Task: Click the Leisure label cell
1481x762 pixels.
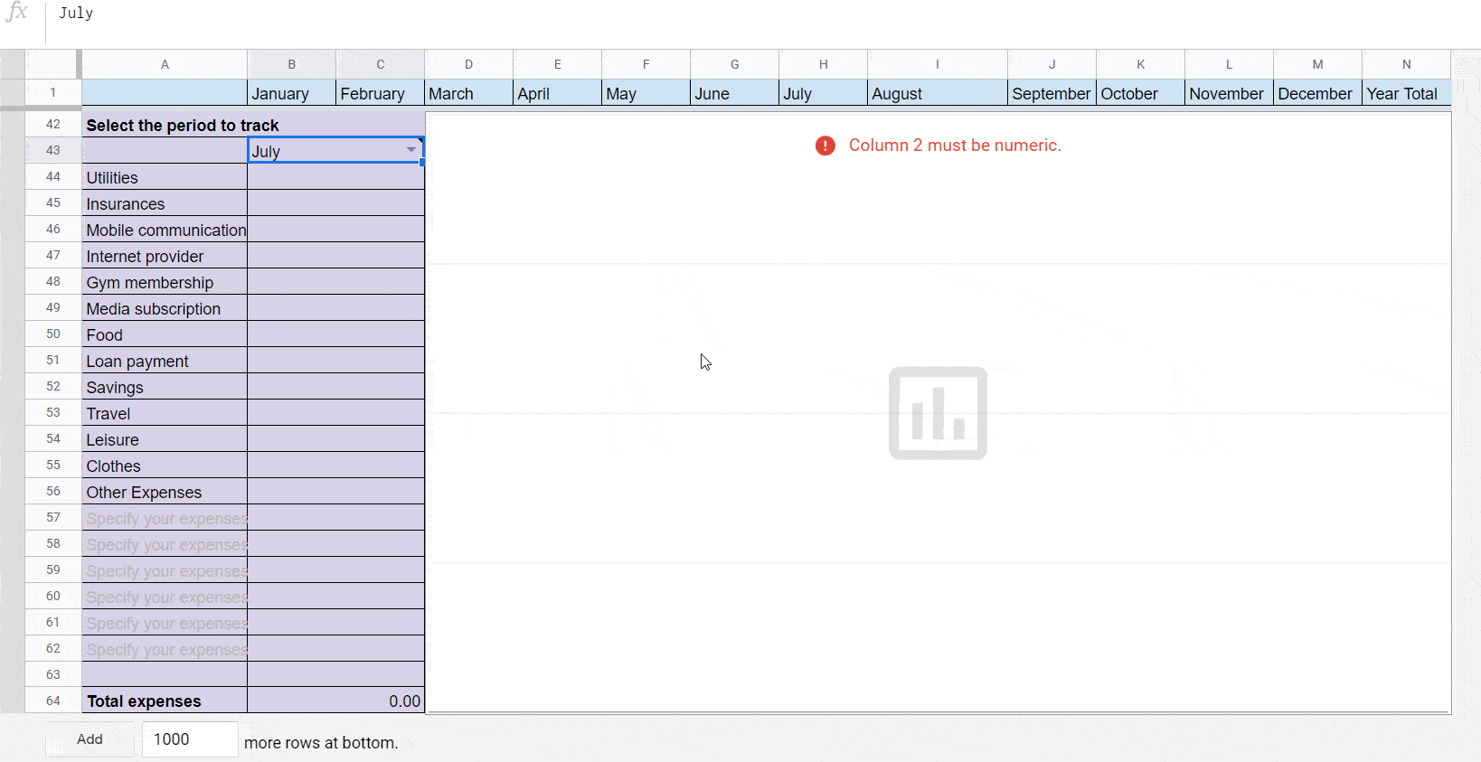Action: coord(165,439)
